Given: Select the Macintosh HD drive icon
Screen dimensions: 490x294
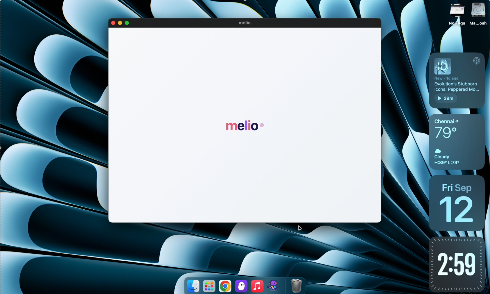Looking at the screenshot, I should [x=478, y=14].
